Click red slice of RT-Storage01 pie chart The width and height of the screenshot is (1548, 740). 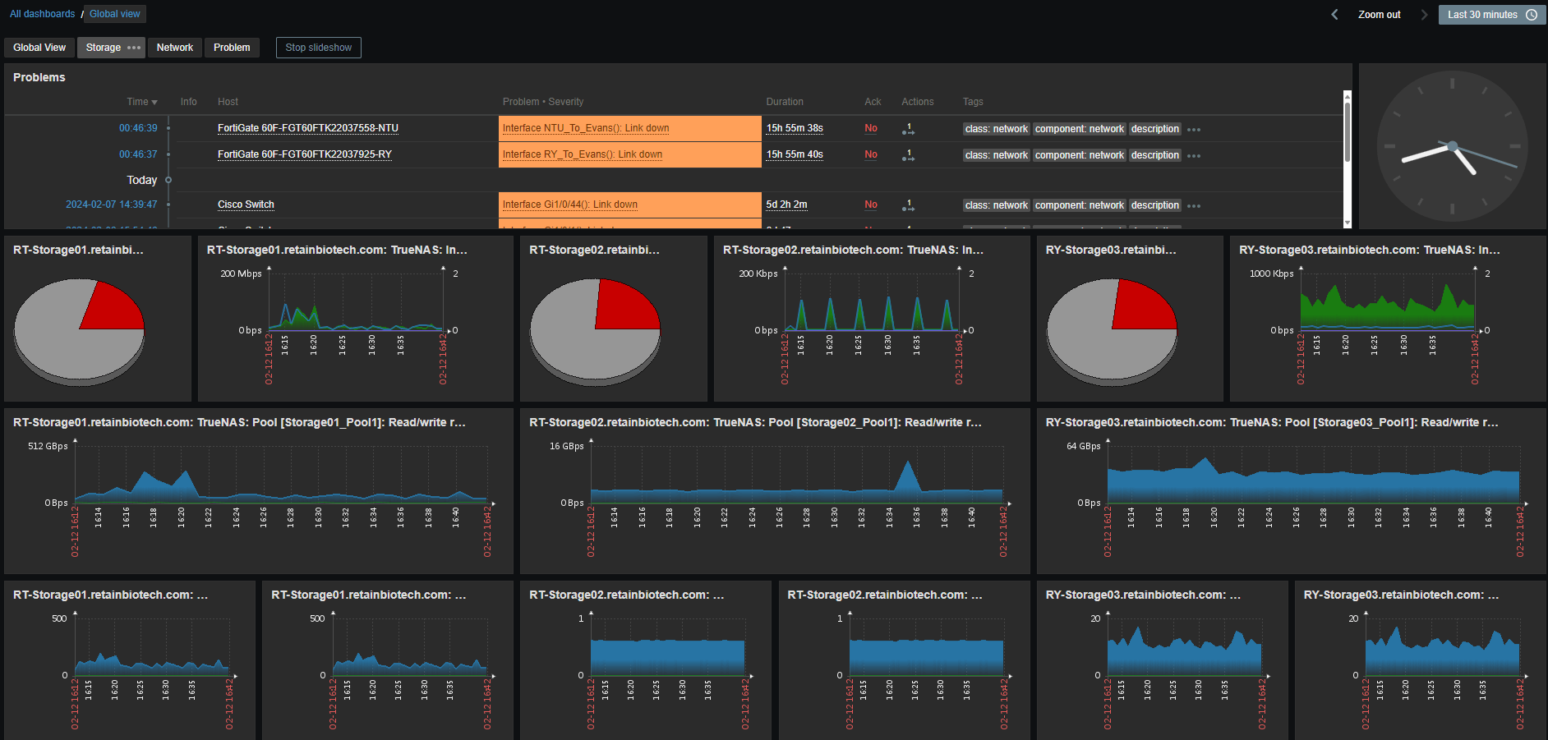(x=115, y=308)
